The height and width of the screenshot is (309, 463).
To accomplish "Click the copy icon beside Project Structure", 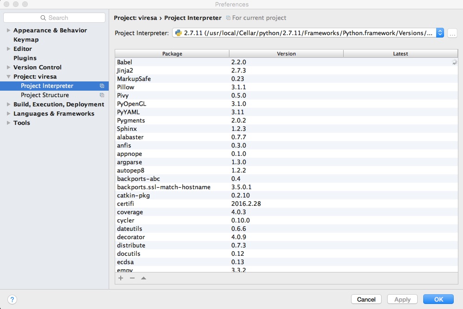I will [102, 95].
